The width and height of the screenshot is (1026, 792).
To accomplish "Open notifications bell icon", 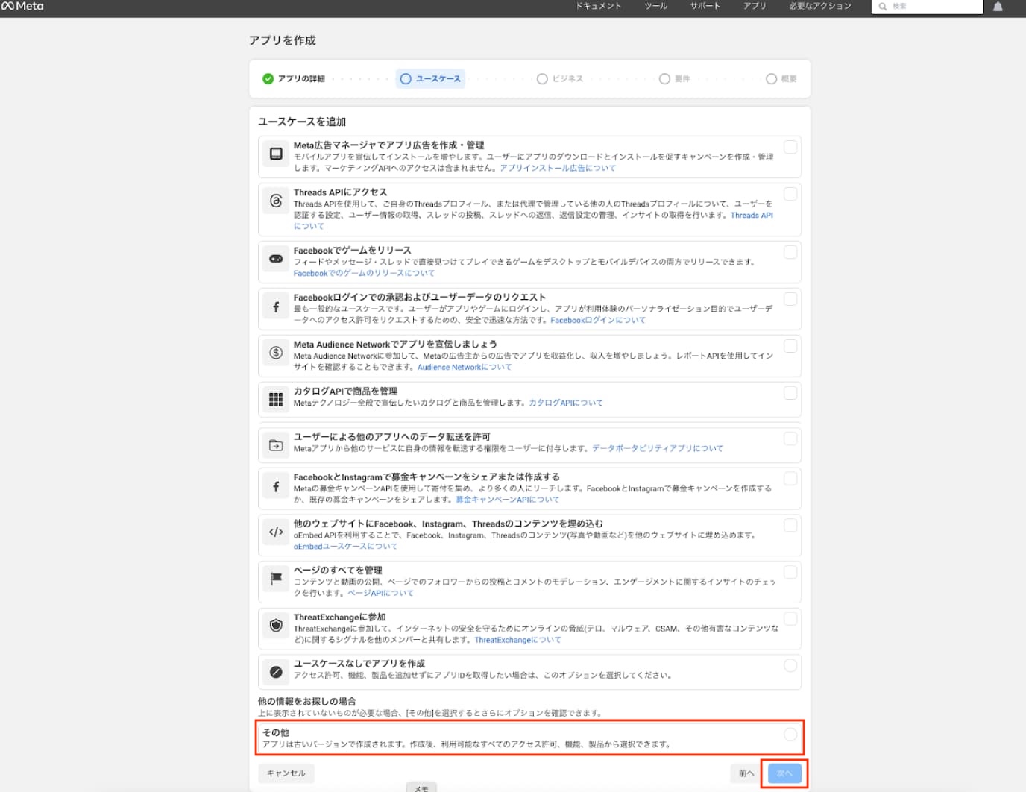I will pos(998,7).
